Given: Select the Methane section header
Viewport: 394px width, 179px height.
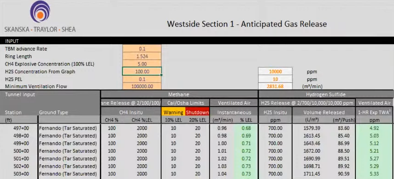Looking at the screenshot, I should pos(179,95).
